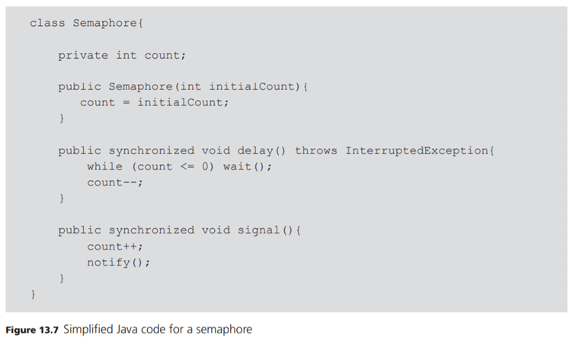Click the 'count;' field name after 'private int'

pyautogui.click(x=165, y=55)
